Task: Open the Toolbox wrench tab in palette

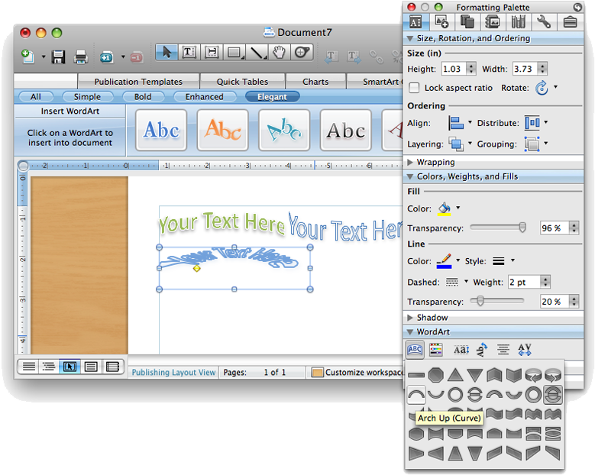Action: coord(544,21)
